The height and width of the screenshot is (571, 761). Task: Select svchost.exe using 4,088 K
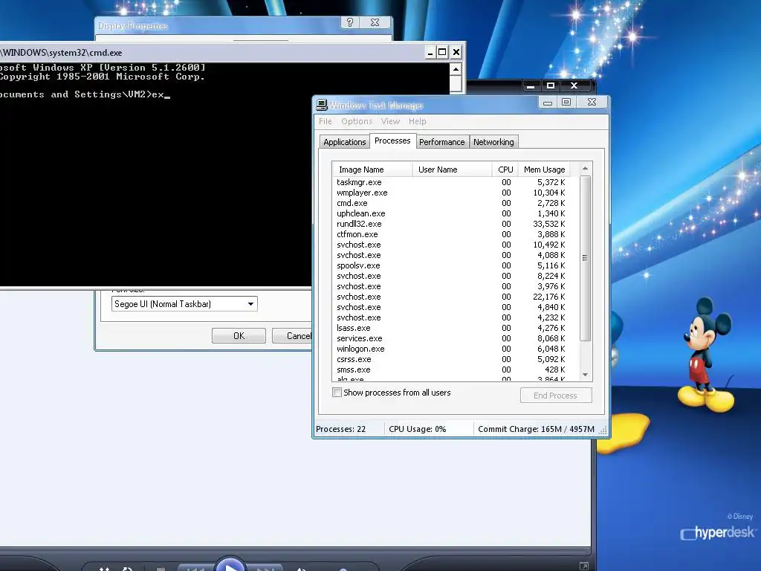[456, 255]
